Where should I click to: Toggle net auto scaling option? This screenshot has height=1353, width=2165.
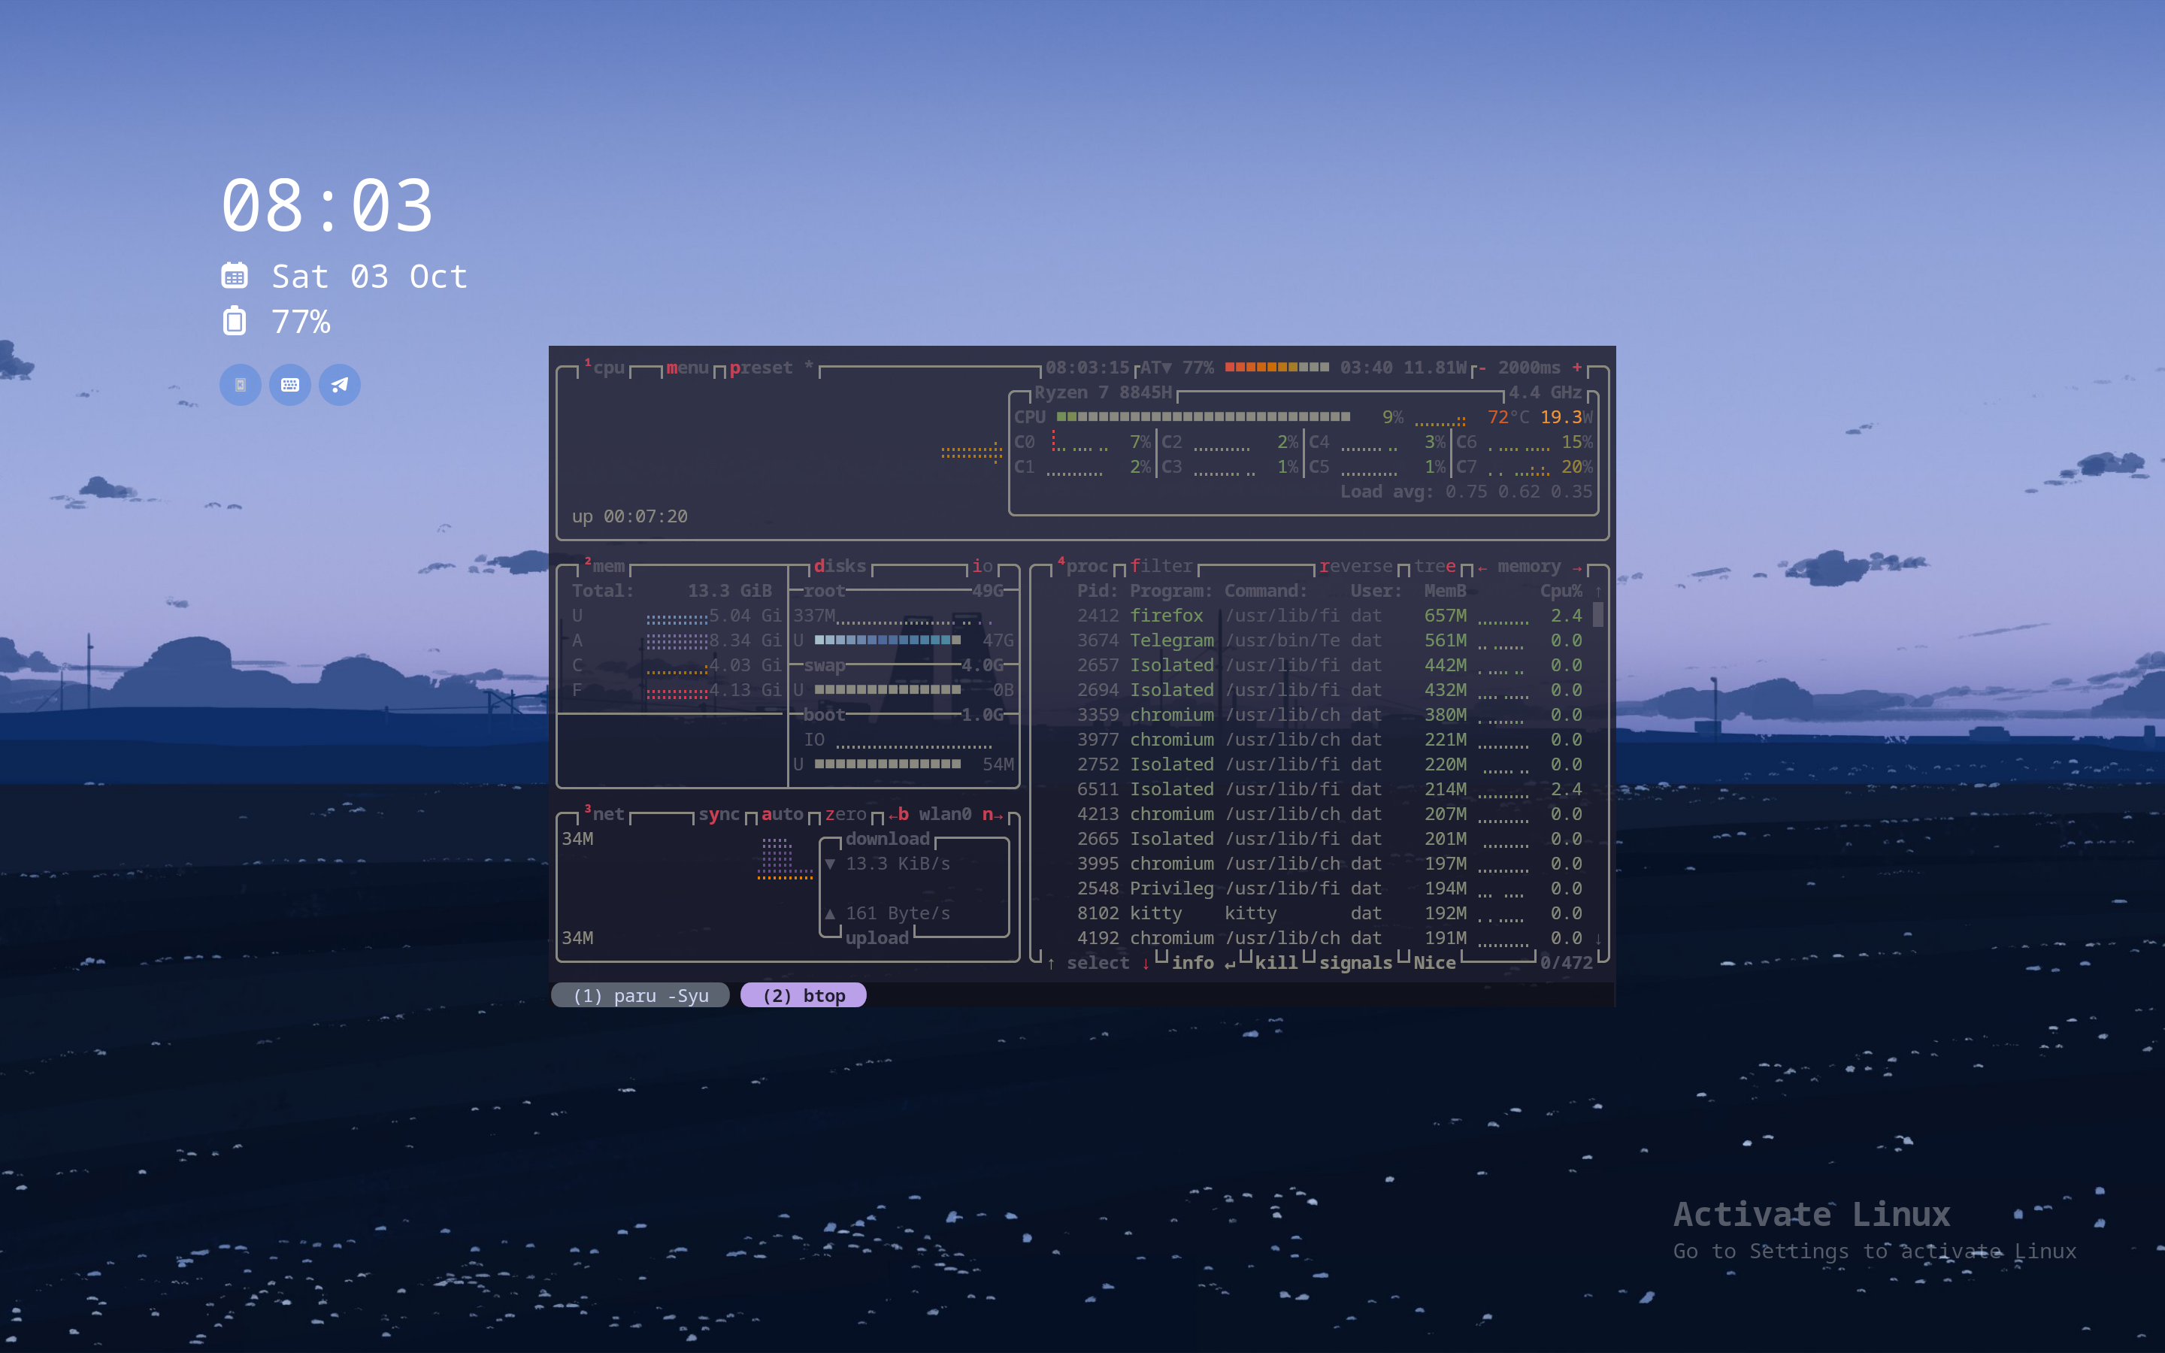[783, 814]
